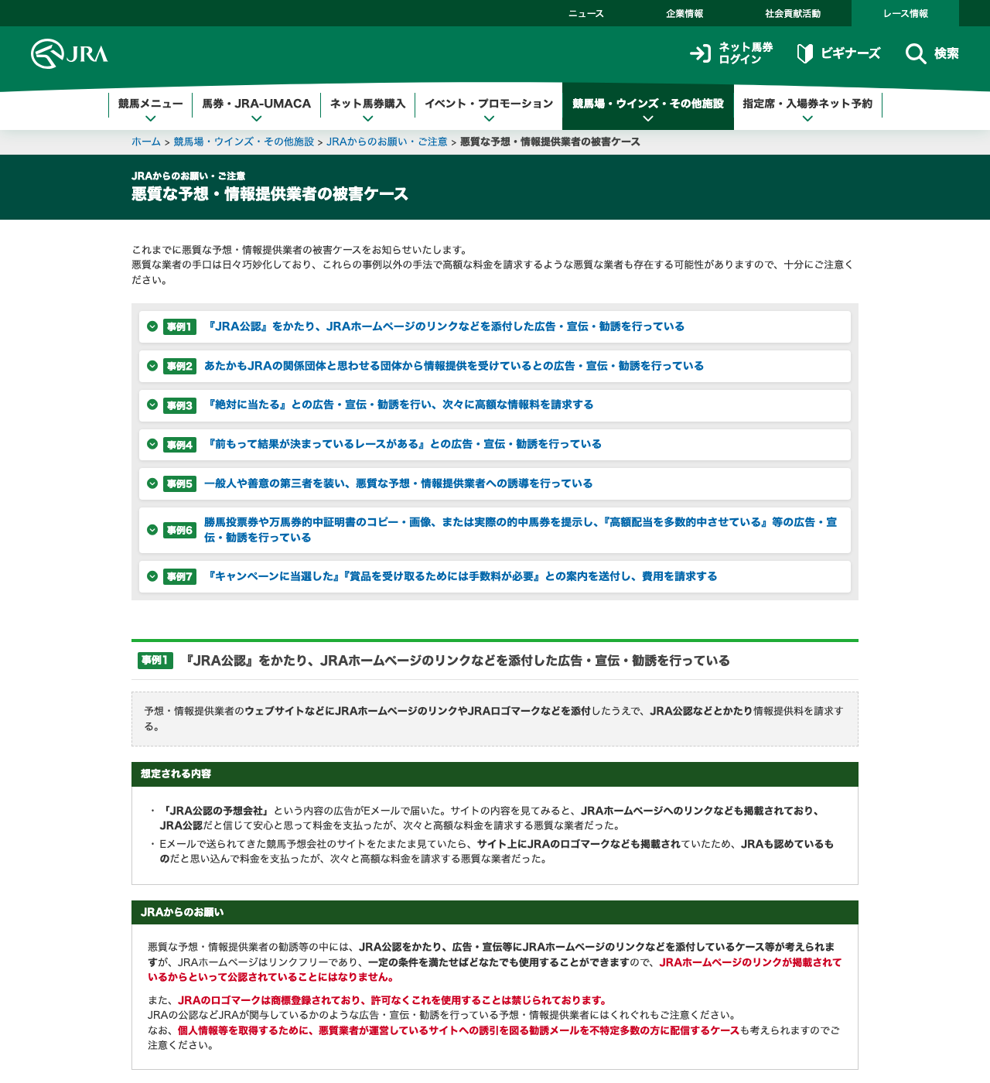Open breadcrumb link JRAからのお願い・ご注意
The width and height of the screenshot is (990, 1083).
tap(387, 142)
